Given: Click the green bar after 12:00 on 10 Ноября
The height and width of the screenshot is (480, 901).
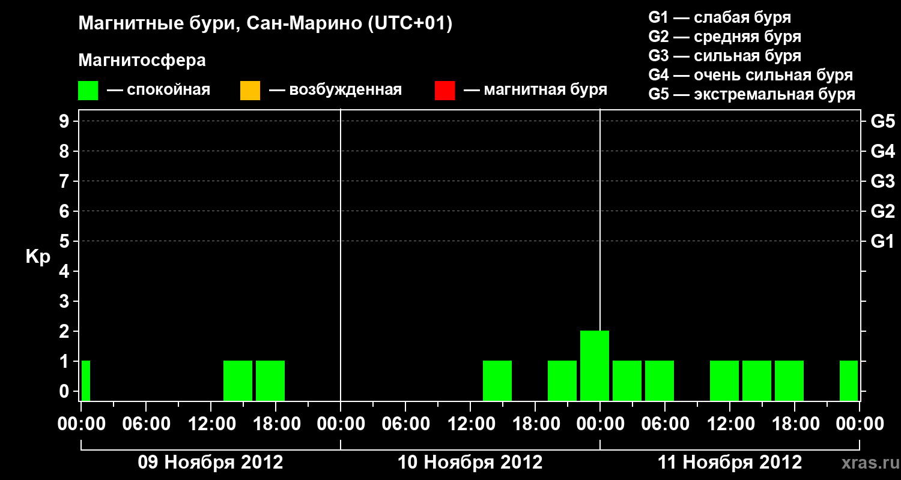Looking at the screenshot, I should coord(497,380).
